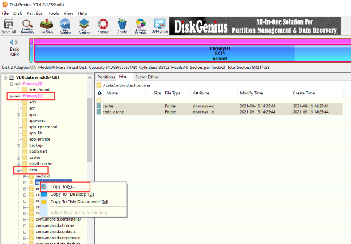Collapse the Primary(1) partition node
This screenshot has width=351, height=244.
[12, 96]
